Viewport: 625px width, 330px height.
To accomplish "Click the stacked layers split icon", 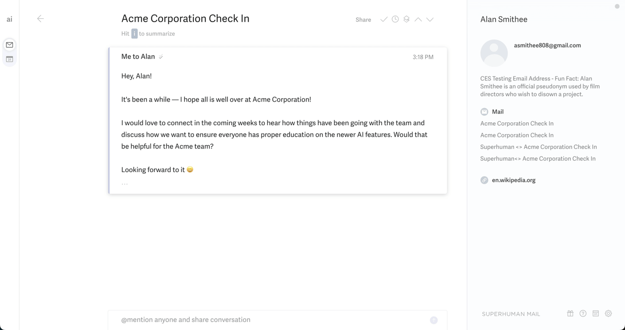I will pyautogui.click(x=406, y=19).
